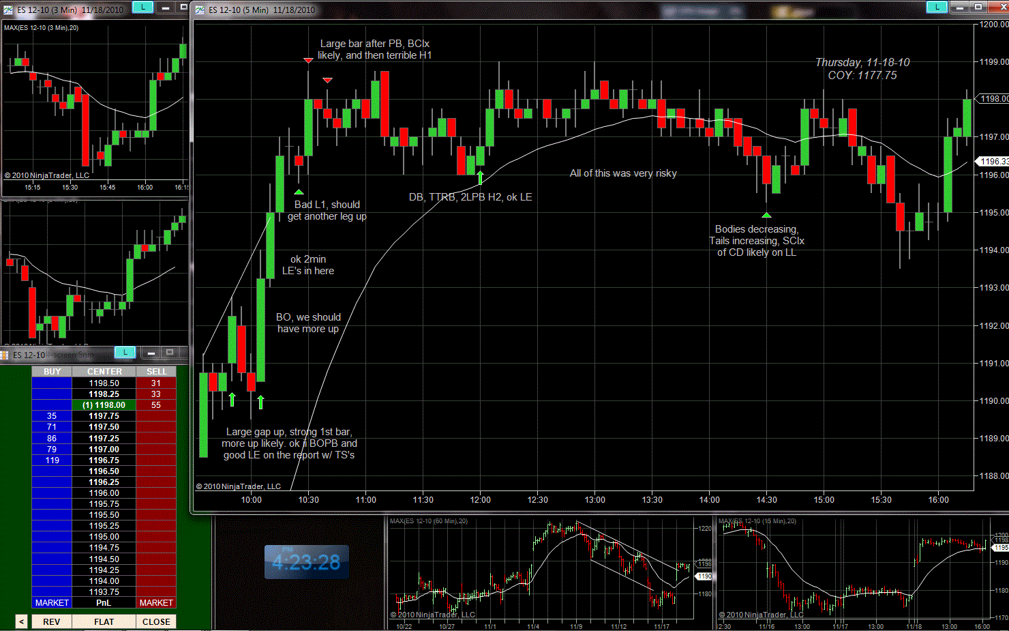Click the BUY column MARKET cell
The height and width of the screenshot is (631, 1009).
tap(52, 602)
